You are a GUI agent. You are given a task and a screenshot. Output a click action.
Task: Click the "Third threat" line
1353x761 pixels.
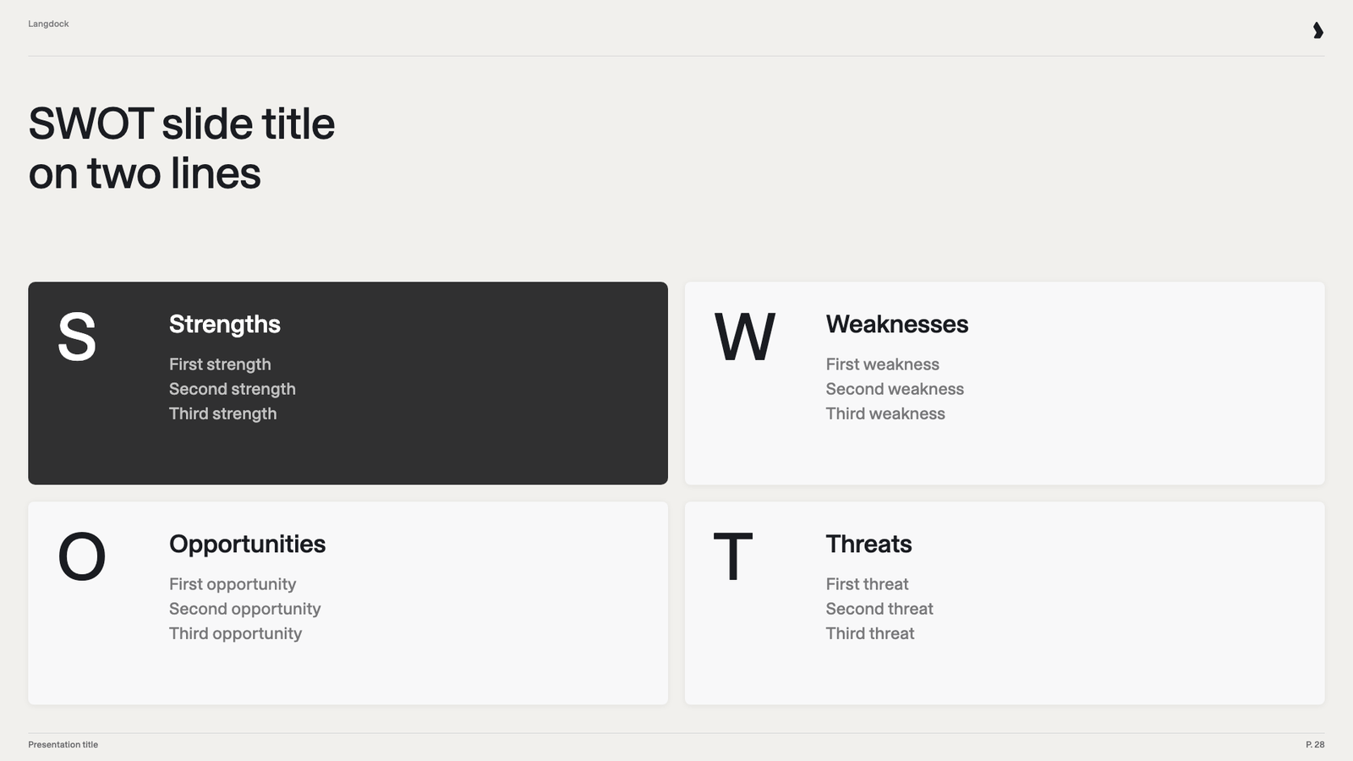point(870,633)
